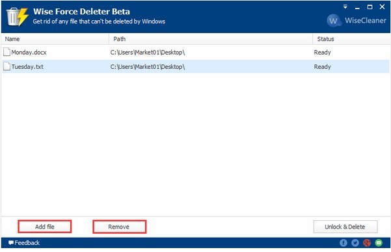Viewport: 391px width, 252px height.
Task: Sort by the Status column header
Action: click(351, 39)
